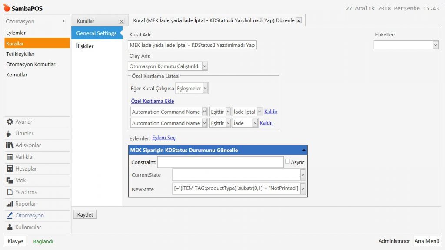Select İlişkiler in the side tab list
The height and width of the screenshot is (250, 445).
85,46
